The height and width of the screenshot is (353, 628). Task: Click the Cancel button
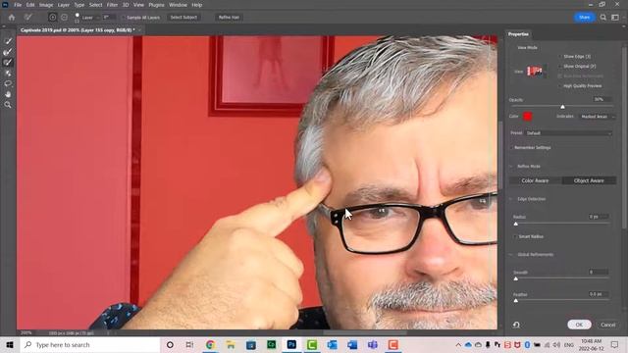pos(607,325)
